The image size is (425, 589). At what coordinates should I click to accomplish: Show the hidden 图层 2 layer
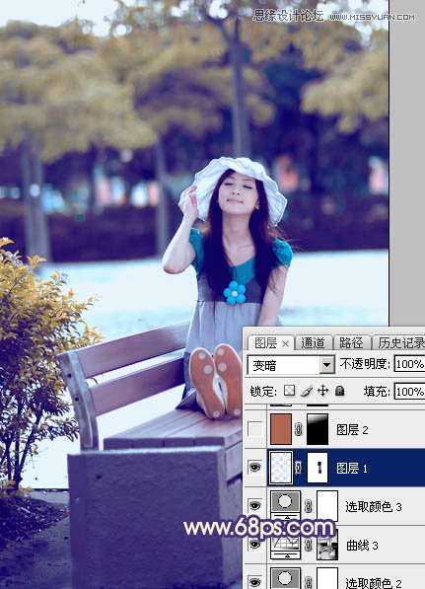pyautogui.click(x=255, y=429)
